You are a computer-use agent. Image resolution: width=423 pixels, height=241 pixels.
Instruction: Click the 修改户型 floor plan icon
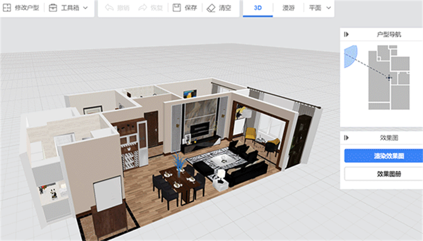point(7,8)
